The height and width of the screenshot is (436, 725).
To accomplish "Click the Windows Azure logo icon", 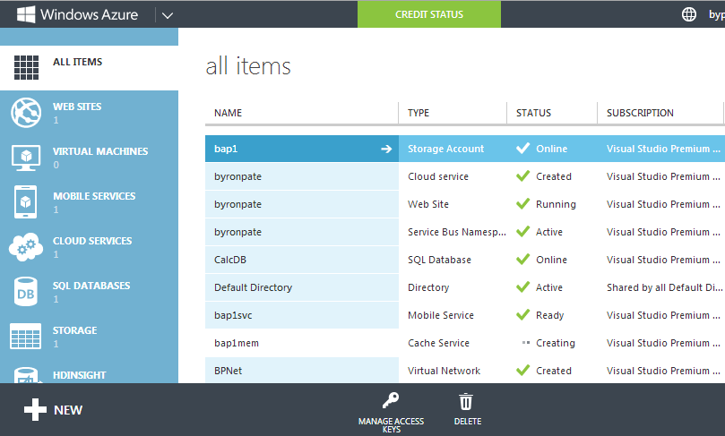I will coord(26,14).
